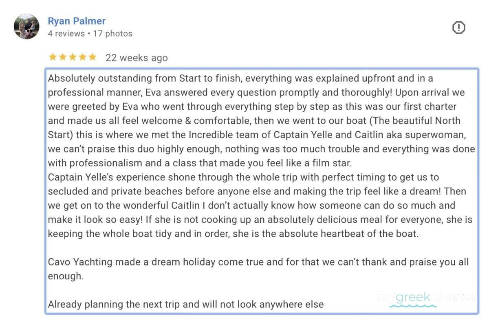Click the second yellow rating star
Screen dimensions: 489x320
point(63,57)
